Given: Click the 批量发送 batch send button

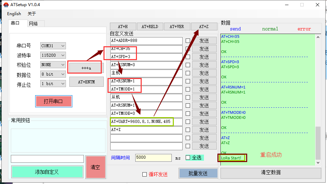Looking at the screenshot, I should tap(198, 173).
